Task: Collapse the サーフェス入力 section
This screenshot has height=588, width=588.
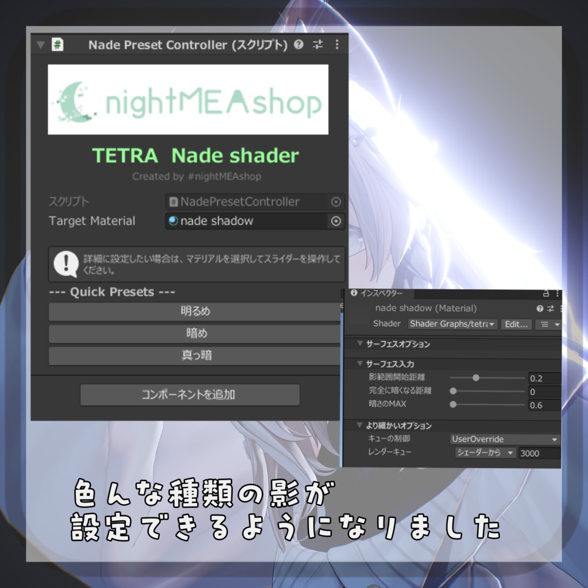Action: [360, 363]
